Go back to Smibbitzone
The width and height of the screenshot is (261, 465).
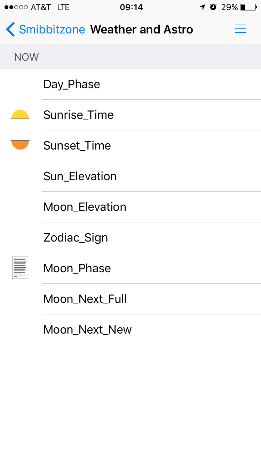click(x=52, y=29)
